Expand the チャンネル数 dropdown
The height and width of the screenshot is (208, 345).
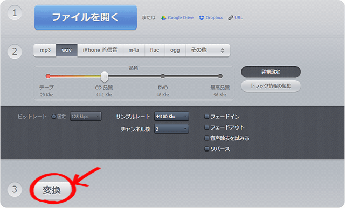[x=171, y=129]
